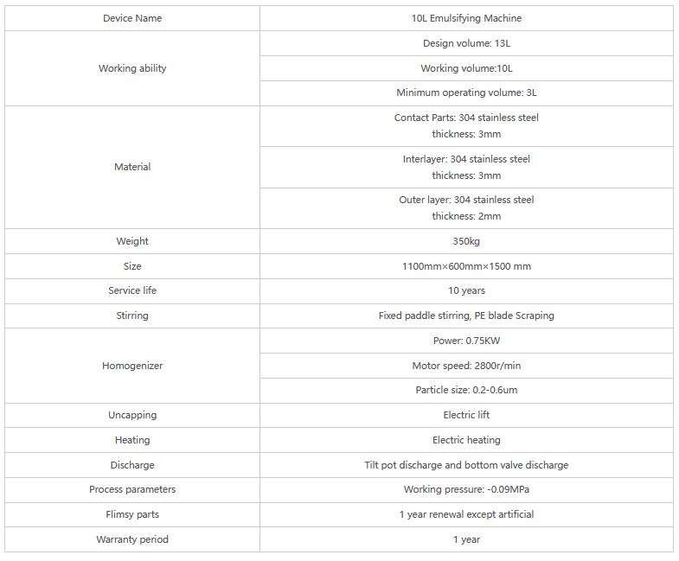
Task: Click the Particle size: 0.2-0.6um cell
Action: click(466, 390)
